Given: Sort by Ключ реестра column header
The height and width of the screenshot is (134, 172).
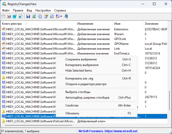Looking at the screenshot, I should [38, 24].
